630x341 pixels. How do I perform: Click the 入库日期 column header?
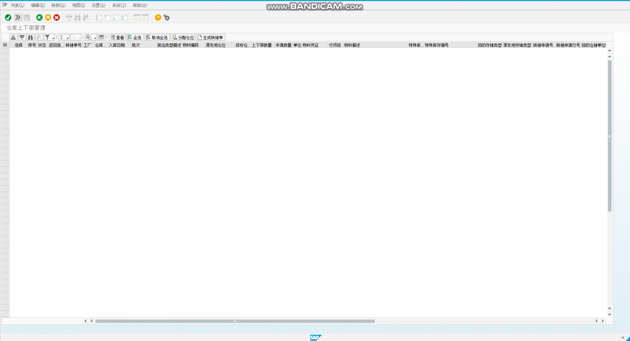click(x=117, y=45)
